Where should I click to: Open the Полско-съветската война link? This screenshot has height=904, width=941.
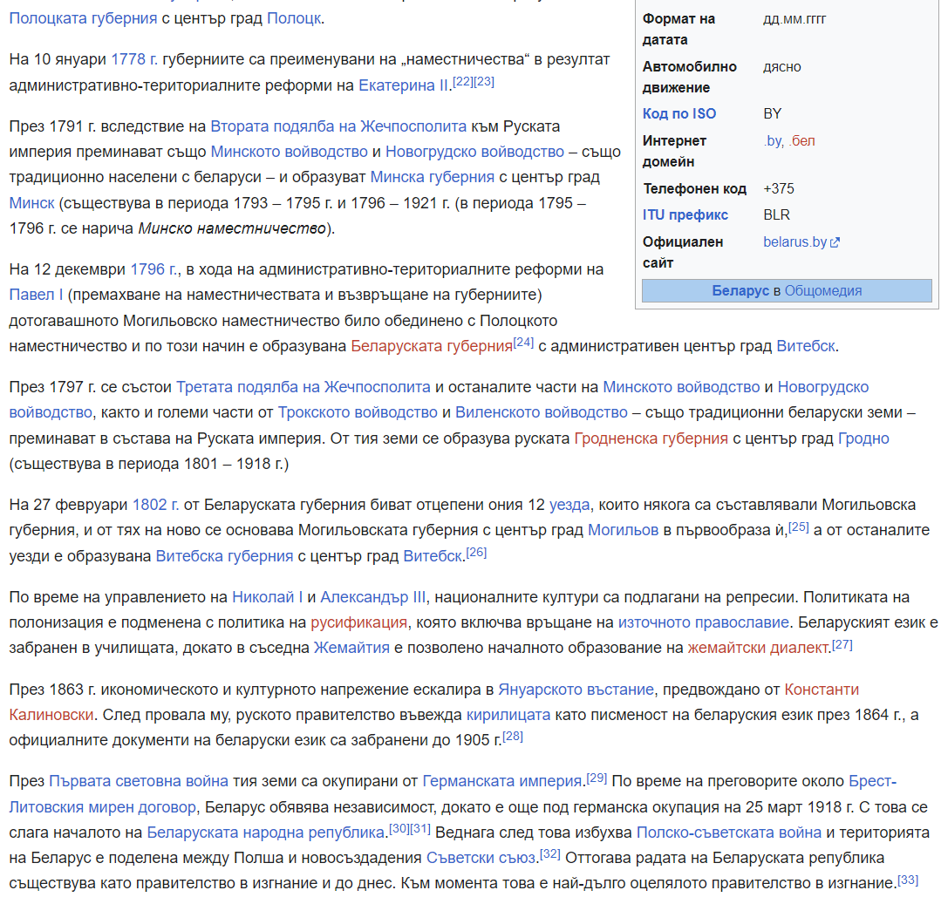(728, 832)
